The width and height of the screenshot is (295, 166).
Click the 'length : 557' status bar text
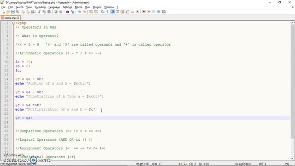142,164
